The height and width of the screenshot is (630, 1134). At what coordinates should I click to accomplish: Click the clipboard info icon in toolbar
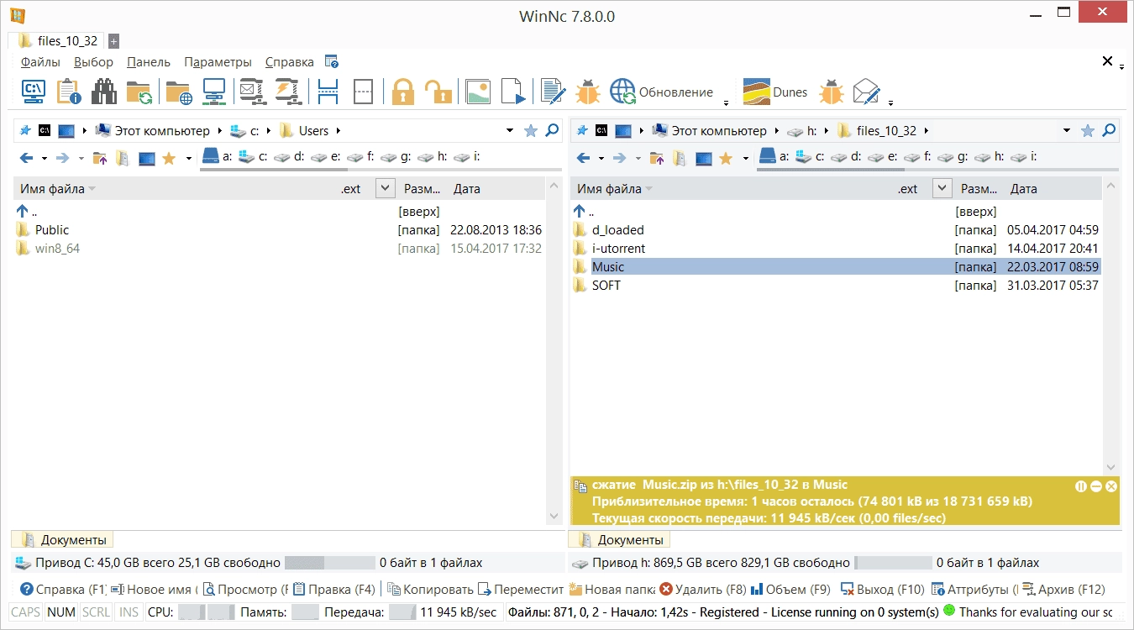coord(69,92)
